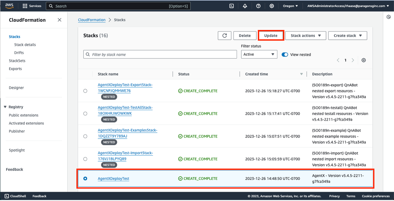Go to Stacks in the sidebar
Viewport: 394px width, 201px height.
tap(15, 36)
